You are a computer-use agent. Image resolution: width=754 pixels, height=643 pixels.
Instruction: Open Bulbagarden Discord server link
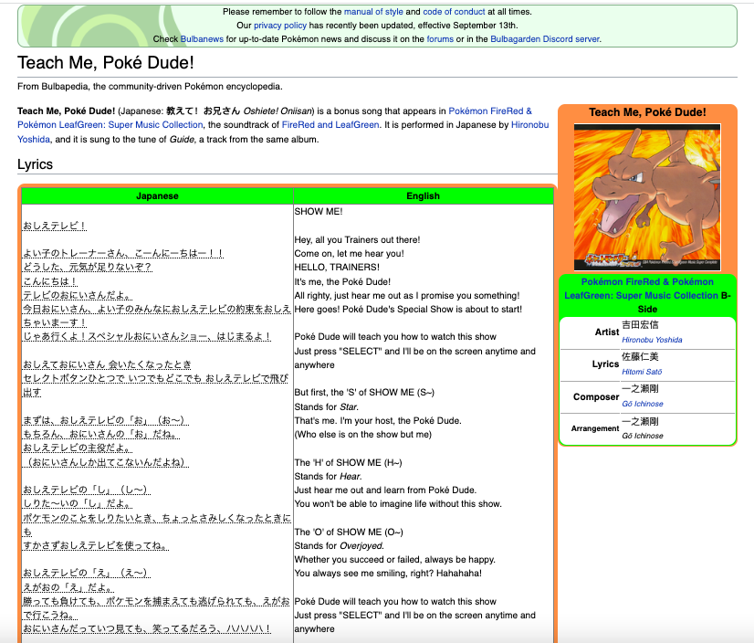pyautogui.click(x=545, y=39)
